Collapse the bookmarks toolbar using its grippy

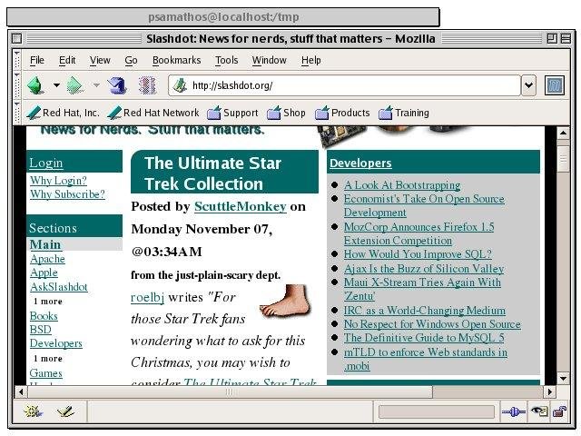(16, 113)
